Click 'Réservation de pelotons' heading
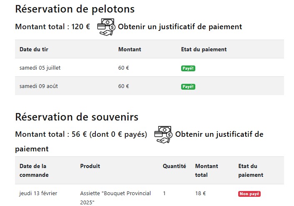This screenshot has height=206, width=294. coord(75,9)
